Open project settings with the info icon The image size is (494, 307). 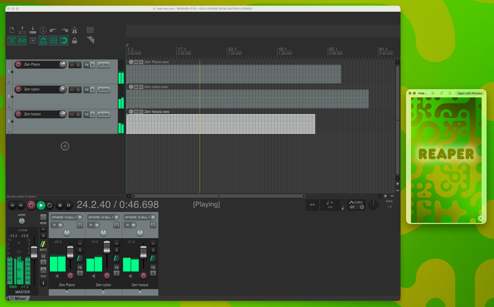point(43,30)
